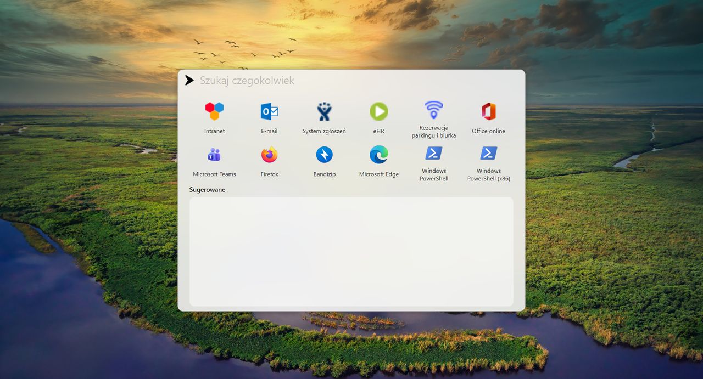Open the System zgłoszeń icon
The image size is (703, 379).
324,111
